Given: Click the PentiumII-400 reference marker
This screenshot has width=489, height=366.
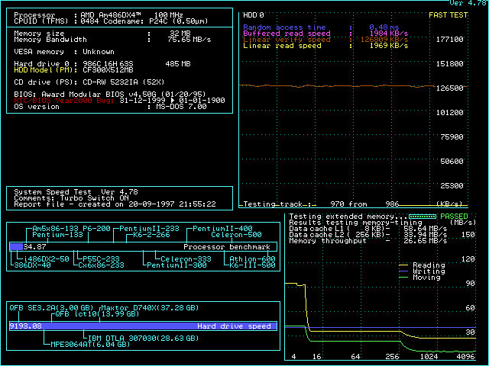Looking at the screenshot, I should click(222, 229).
